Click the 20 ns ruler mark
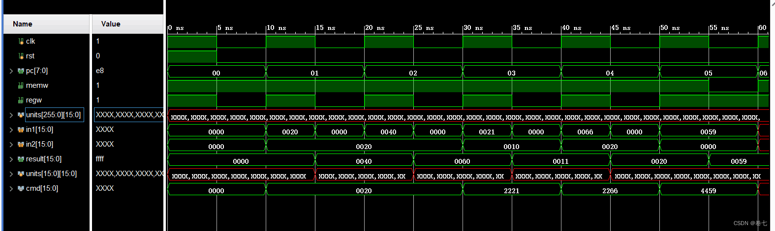The width and height of the screenshot is (775, 231). tap(374, 28)
